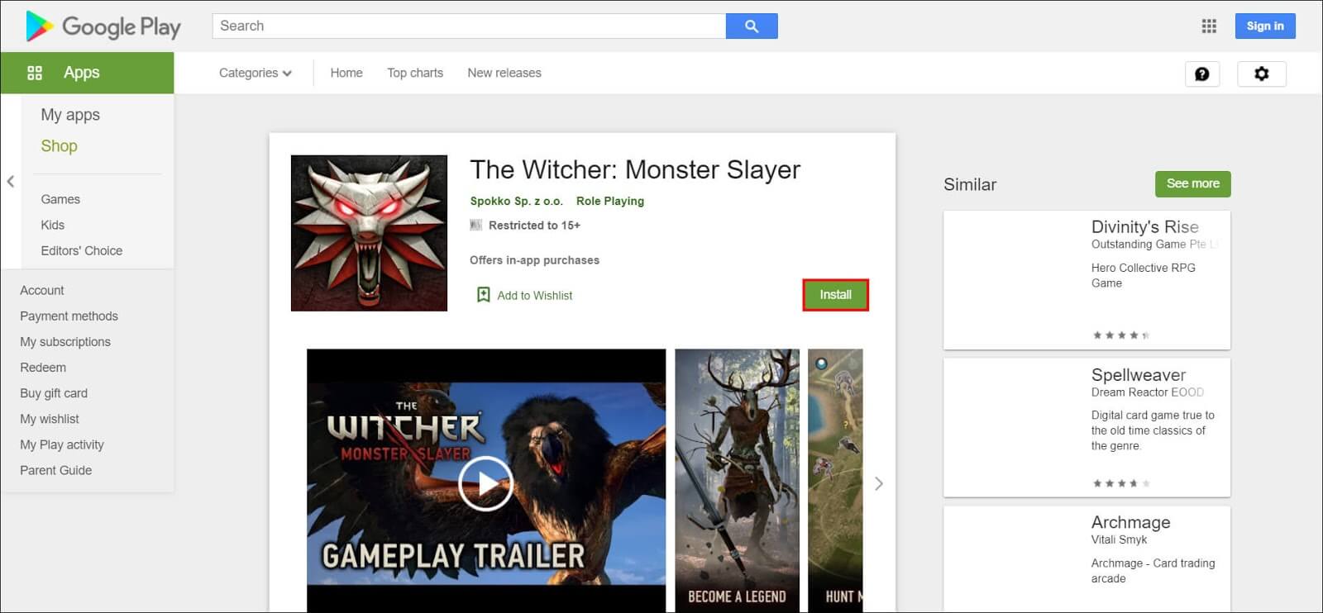Open the Become a Legend screenshot
The image size is (1323, 613).
pos(737,481)
